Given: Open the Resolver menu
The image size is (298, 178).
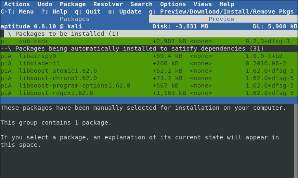Looking at the screenshot, I should [x=108, y=4].
